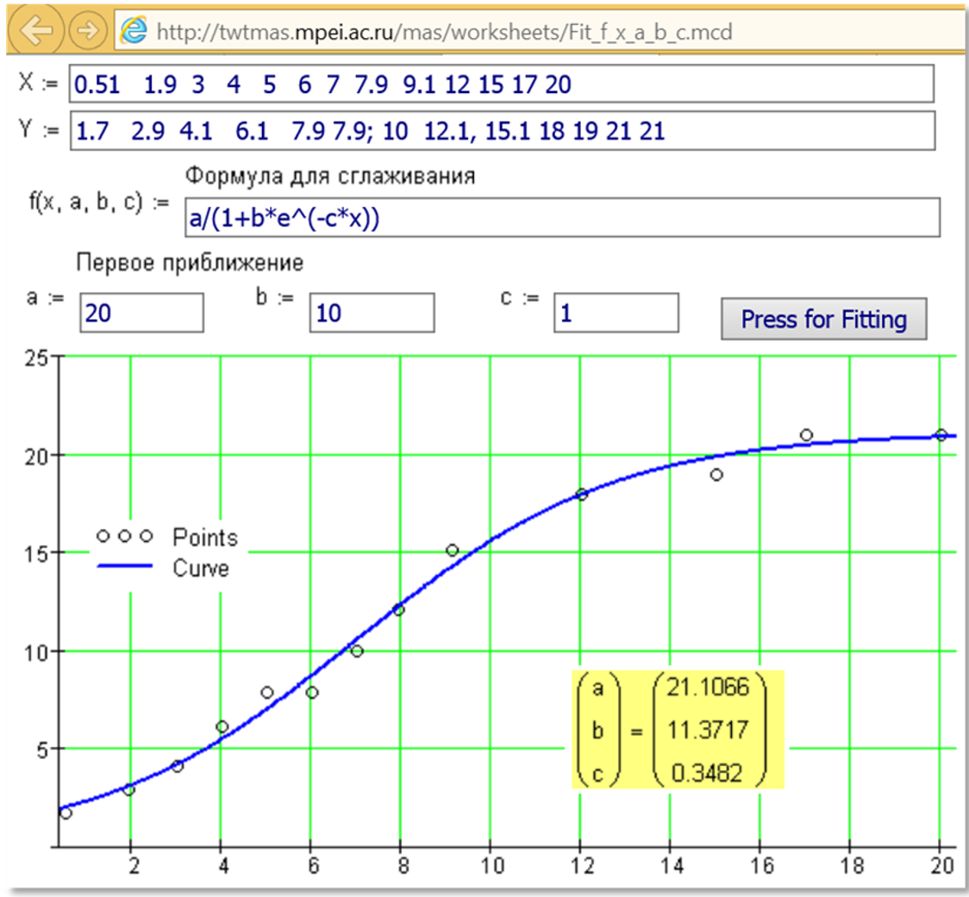Image resolution: width=969 pixels, height=897 pixels.
Task: Click the 'Формула для сглаживания' label
Action: coord(331,176)
